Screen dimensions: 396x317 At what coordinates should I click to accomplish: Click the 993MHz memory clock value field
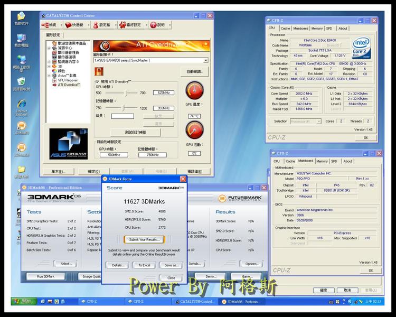click(x=163, y=108)
